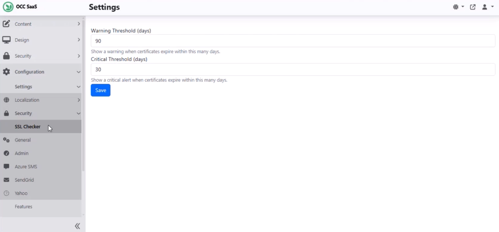The height and width of the screenshot is (232, 499).
Task: Open the theme settings gear icon
Action: point(456,7)
